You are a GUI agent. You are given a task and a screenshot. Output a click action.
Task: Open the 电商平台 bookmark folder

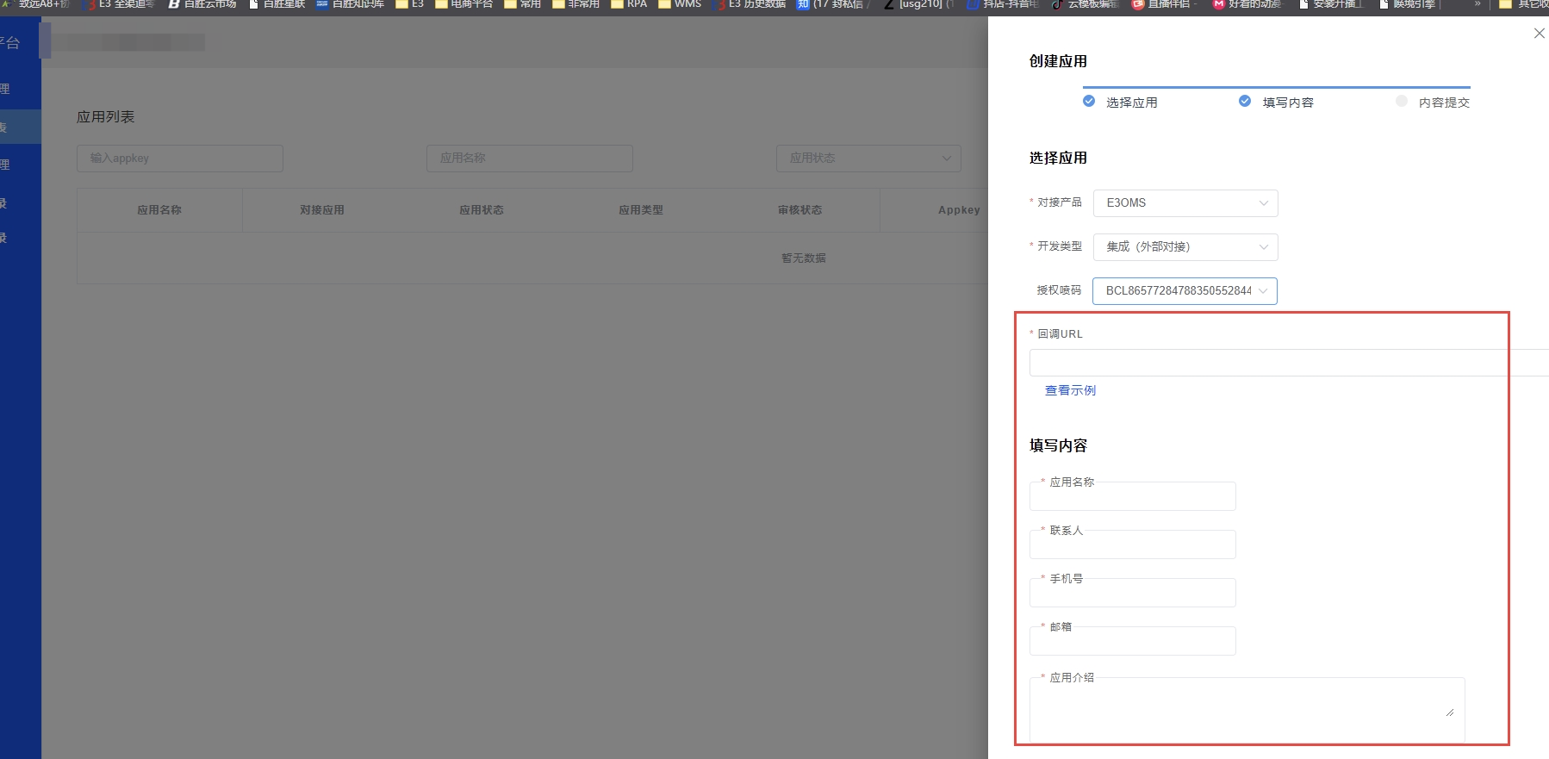464,4
